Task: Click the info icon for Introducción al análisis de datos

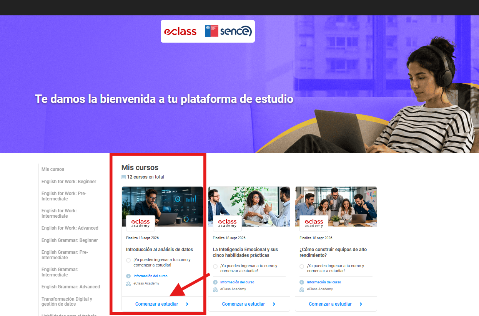Action: pyautogui.click(x=128, y=276)
